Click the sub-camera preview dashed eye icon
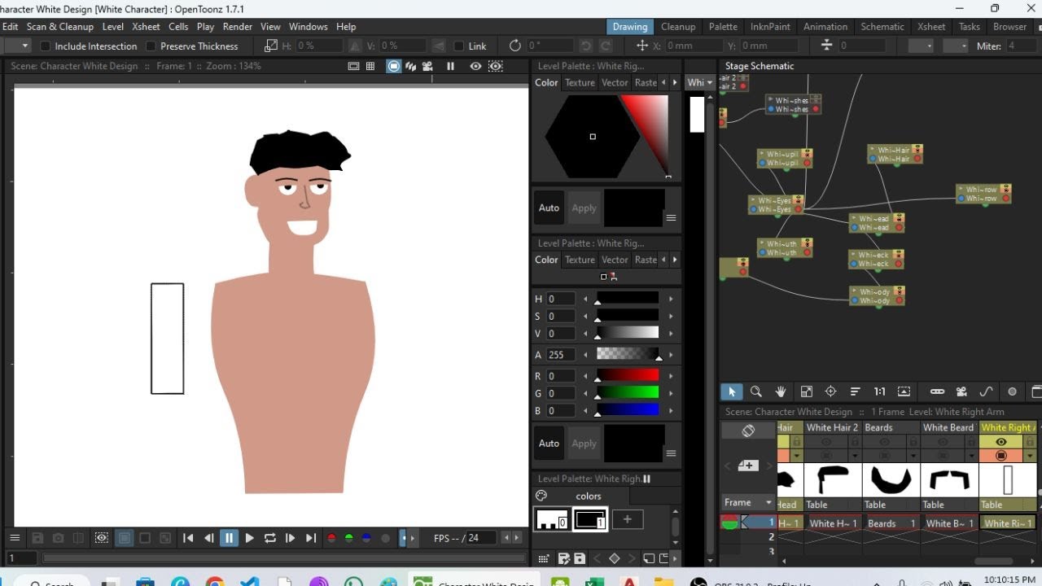 495,66
